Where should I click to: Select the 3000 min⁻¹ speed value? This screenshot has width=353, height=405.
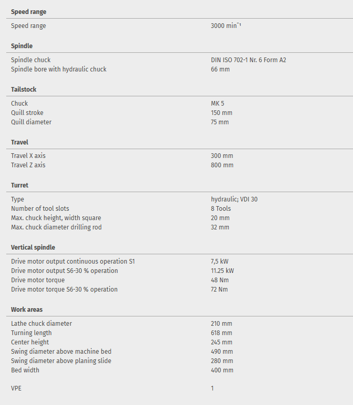coord(226,25)
